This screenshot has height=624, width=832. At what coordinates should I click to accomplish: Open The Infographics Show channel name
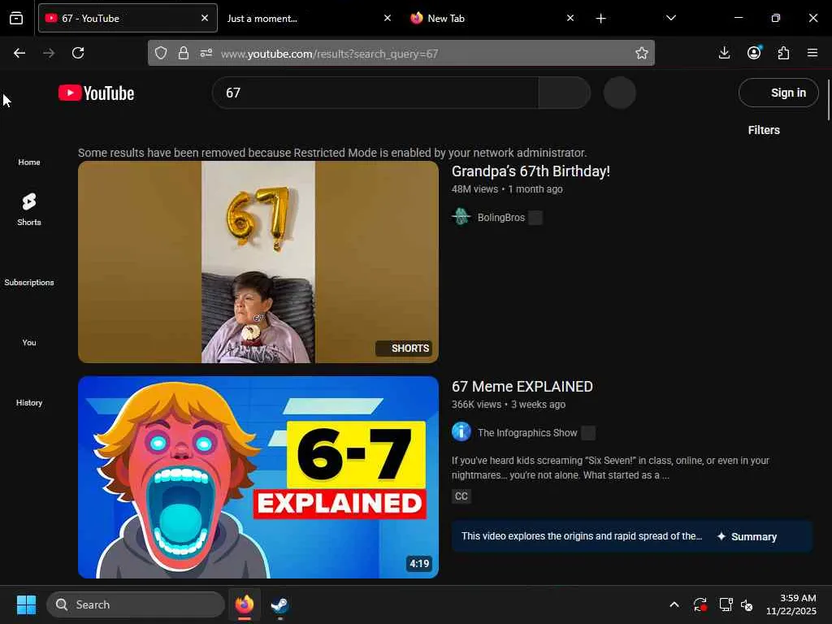(x=527, y=433)
